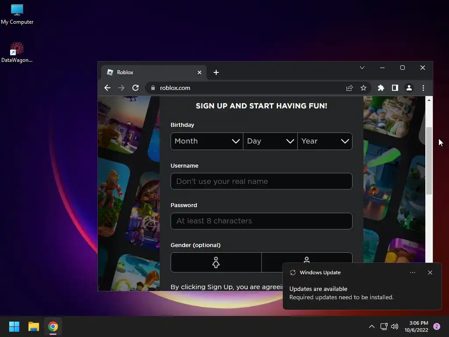Open Chrome profile avatar icon

pyautogui.click(x=409, y=88)
